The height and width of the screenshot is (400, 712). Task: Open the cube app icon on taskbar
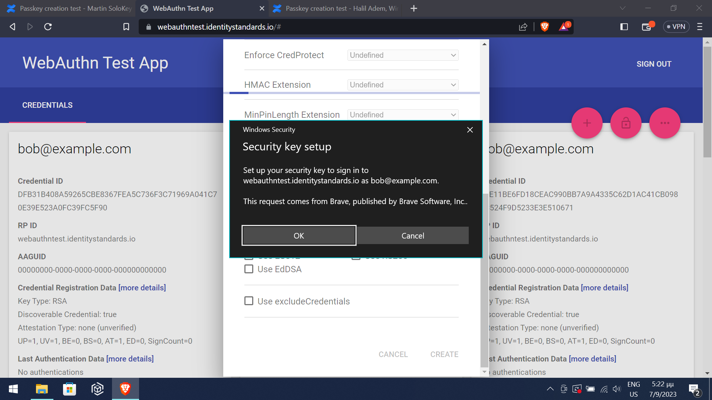click(x=97, y=389)
